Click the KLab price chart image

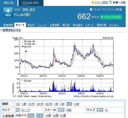(67, 57)
